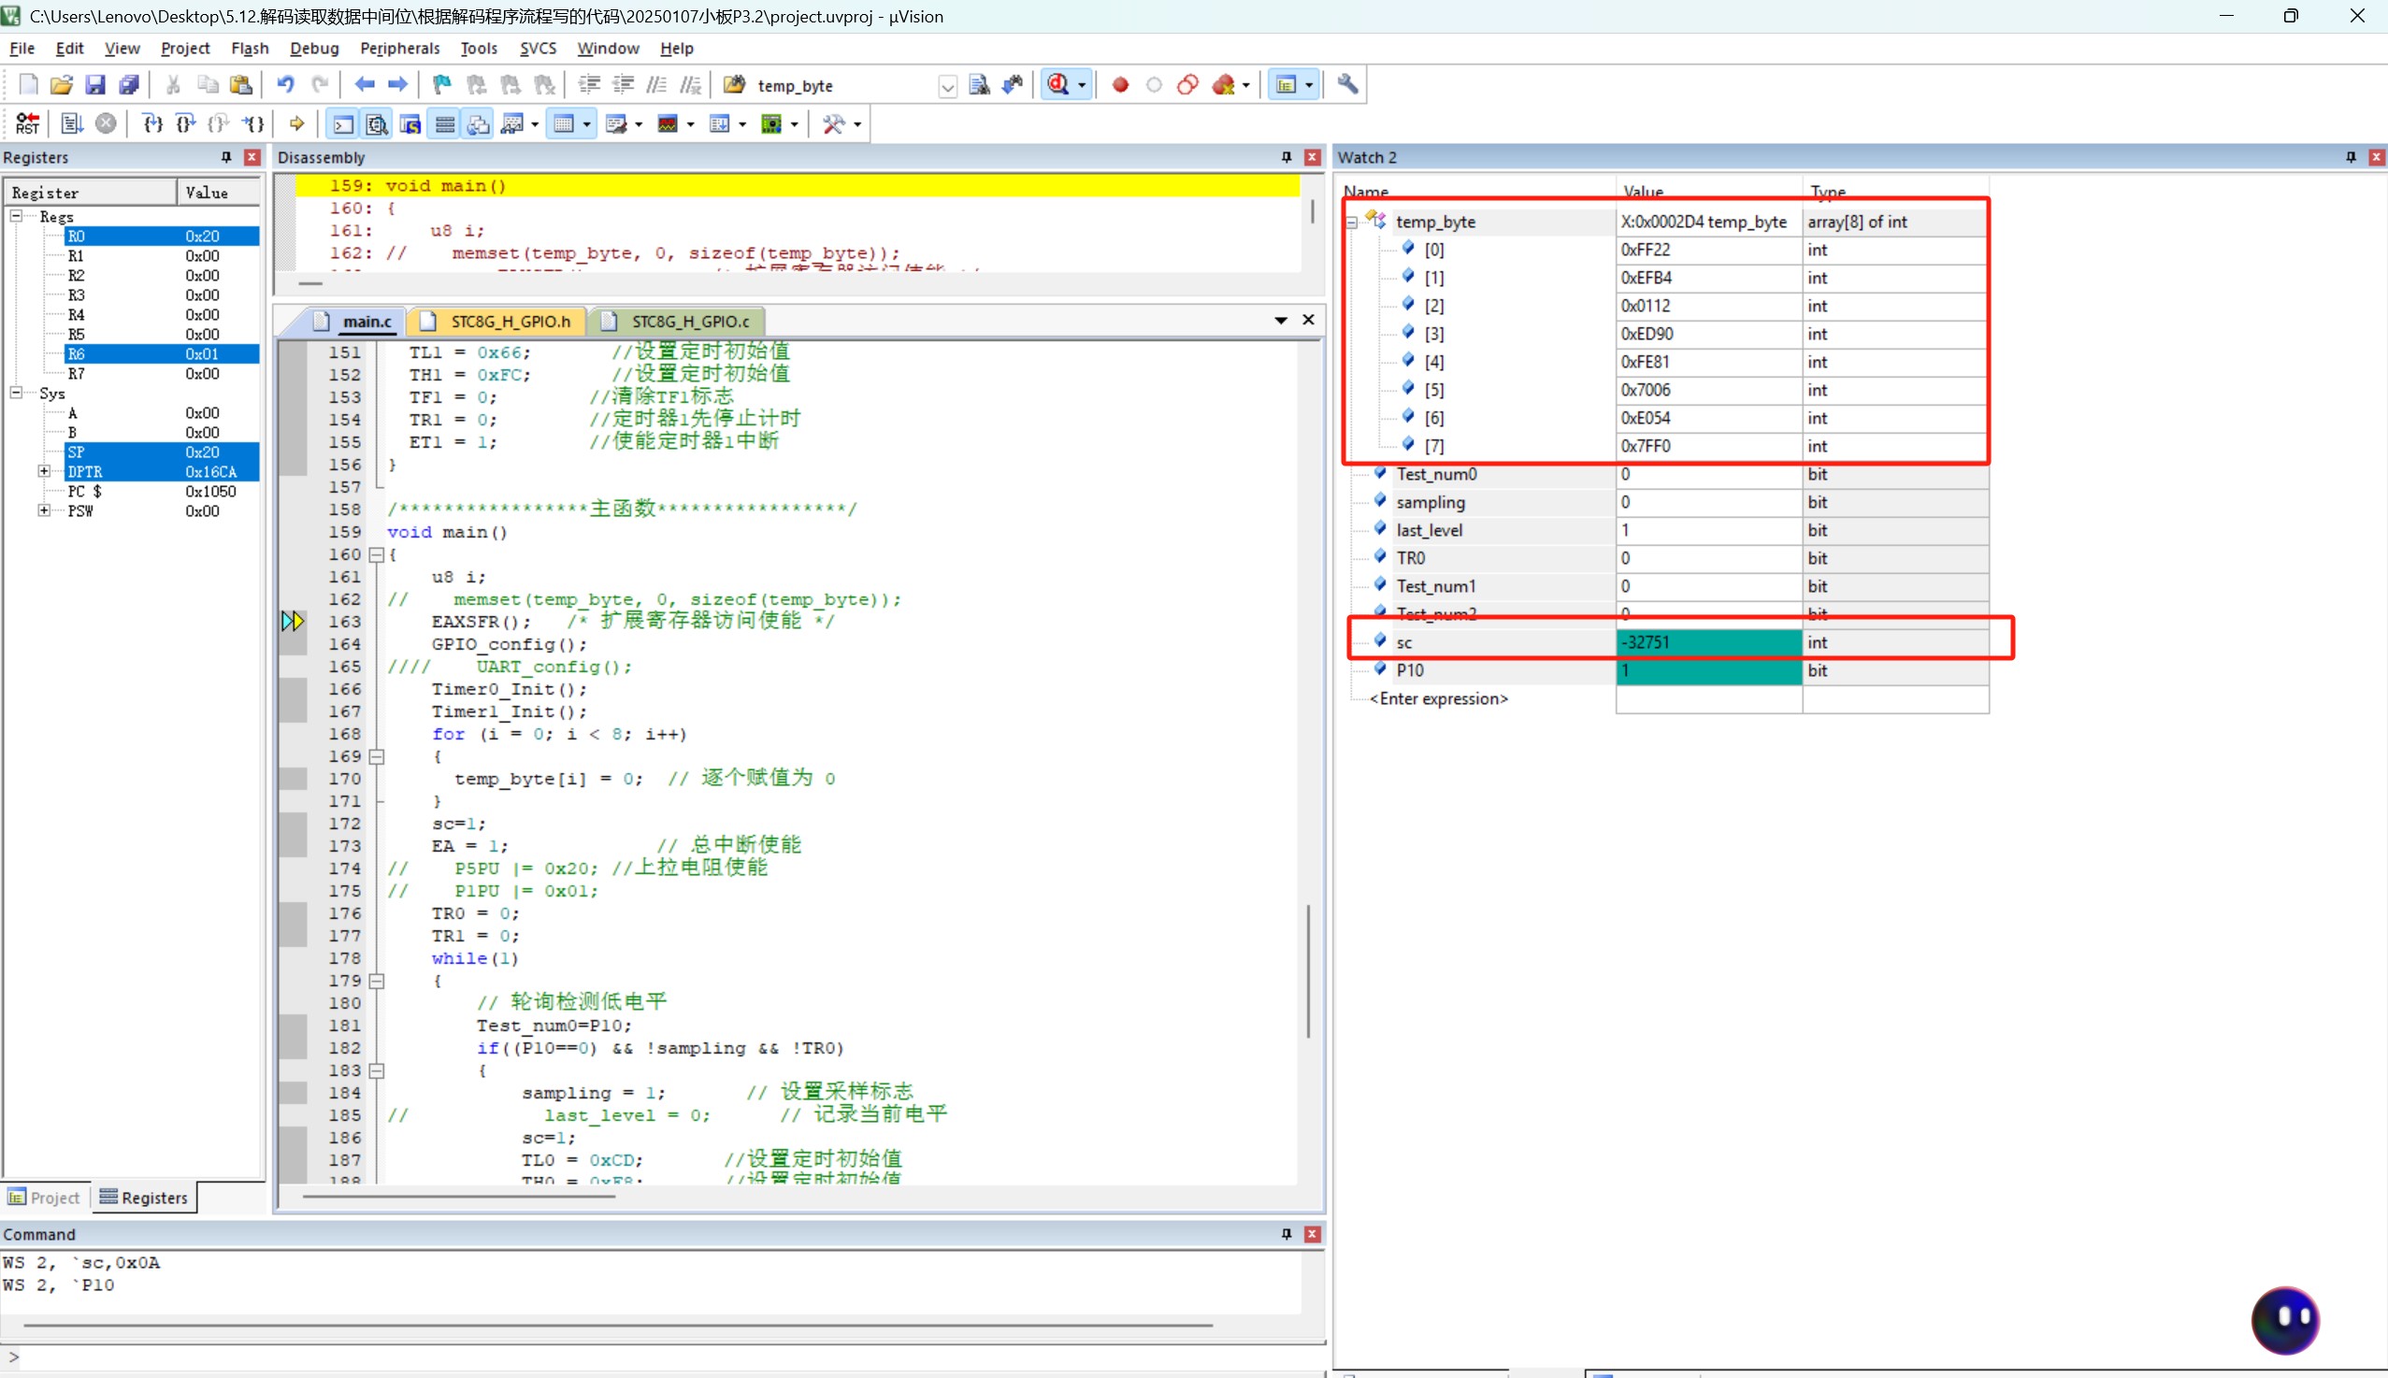Click the Step Into braces icon

(151, 124)
